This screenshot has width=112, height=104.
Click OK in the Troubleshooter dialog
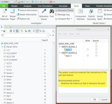pos(95,99)
